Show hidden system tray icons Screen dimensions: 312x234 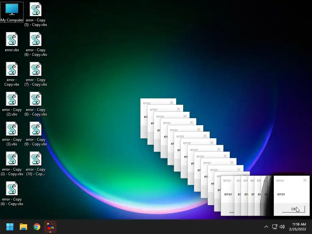pyautogui.click(x=266, y=227)
